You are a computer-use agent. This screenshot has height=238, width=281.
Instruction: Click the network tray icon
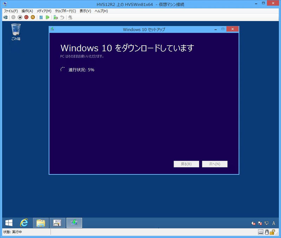tap(267, 223)
